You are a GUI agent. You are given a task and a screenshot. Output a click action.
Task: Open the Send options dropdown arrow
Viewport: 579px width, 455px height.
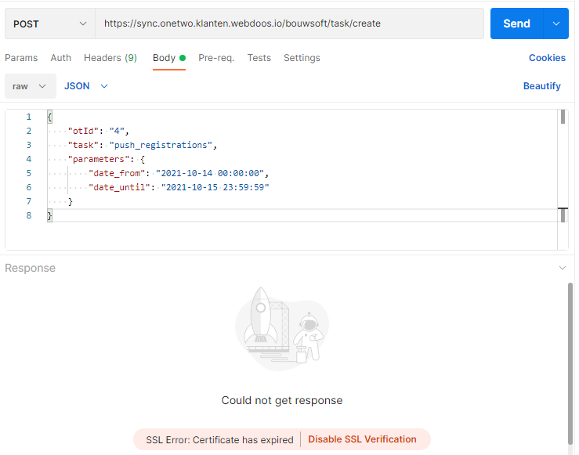[x=556, y=23]
